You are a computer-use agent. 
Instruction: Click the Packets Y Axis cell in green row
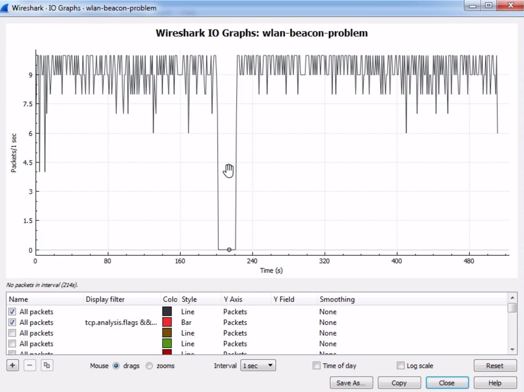(x=235, y=344)
